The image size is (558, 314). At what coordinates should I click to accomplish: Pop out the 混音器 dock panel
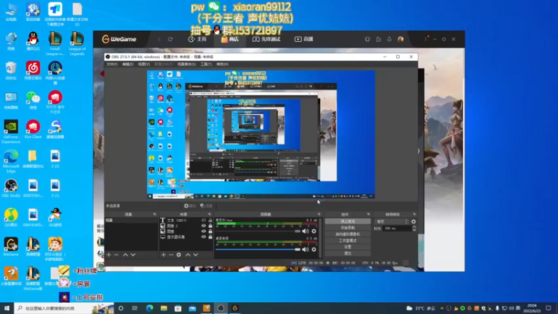pyautogui.click(x=319, y=214)
